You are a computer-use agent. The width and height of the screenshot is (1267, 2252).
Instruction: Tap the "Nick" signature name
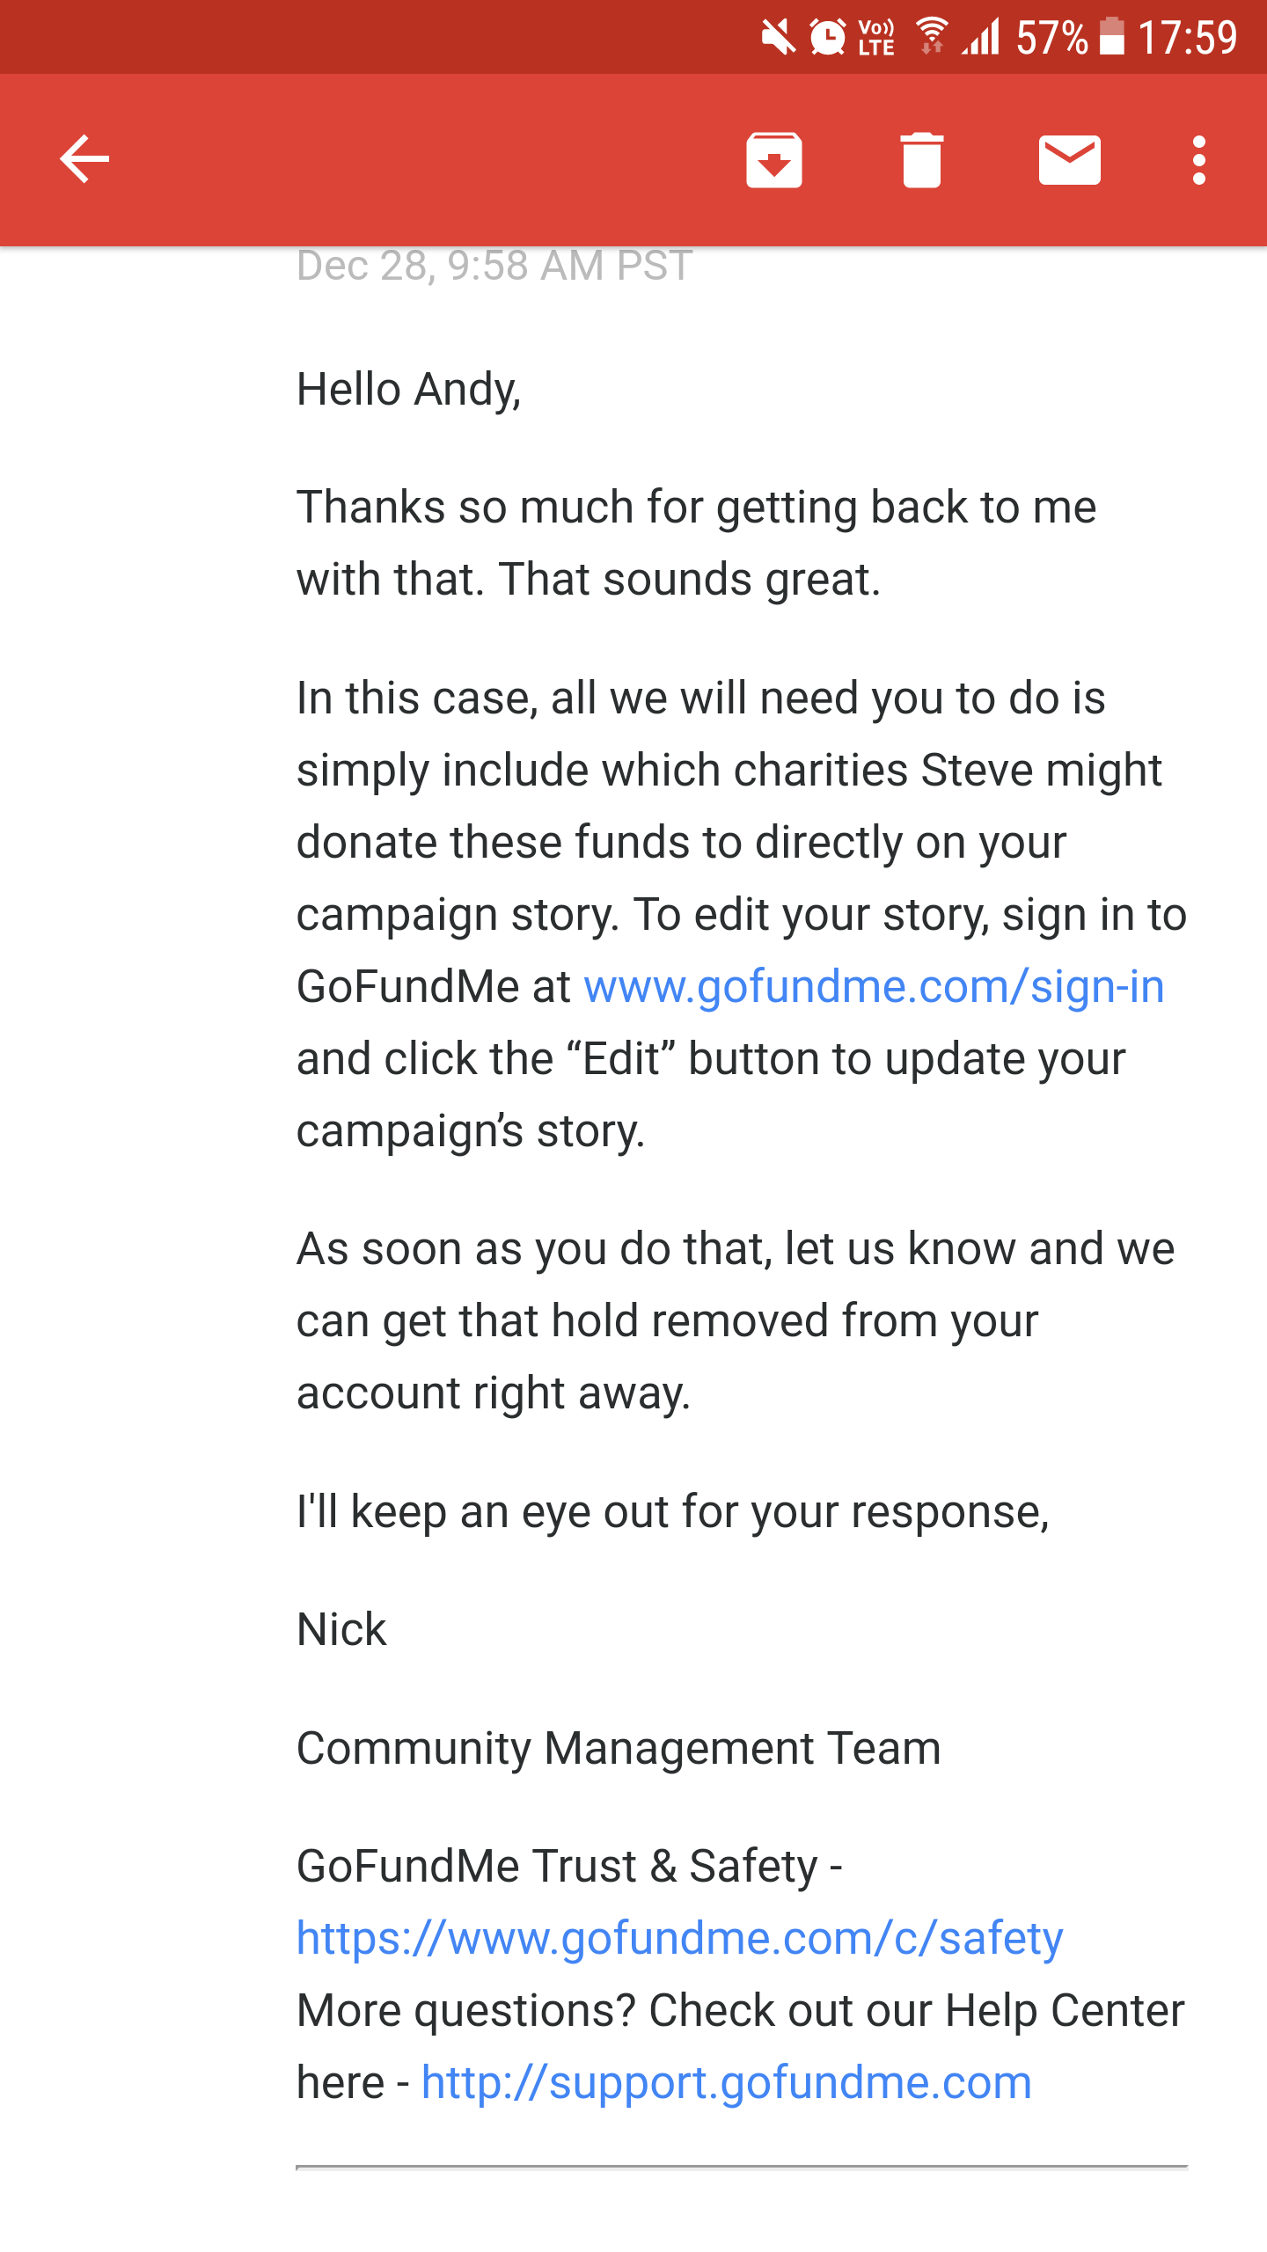pyautogui.click(x=341, y=1629)
